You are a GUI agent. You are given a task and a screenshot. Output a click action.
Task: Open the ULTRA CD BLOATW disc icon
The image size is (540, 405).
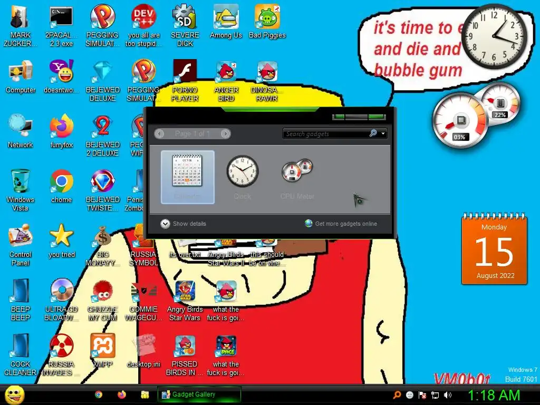(x=61, y=300)
